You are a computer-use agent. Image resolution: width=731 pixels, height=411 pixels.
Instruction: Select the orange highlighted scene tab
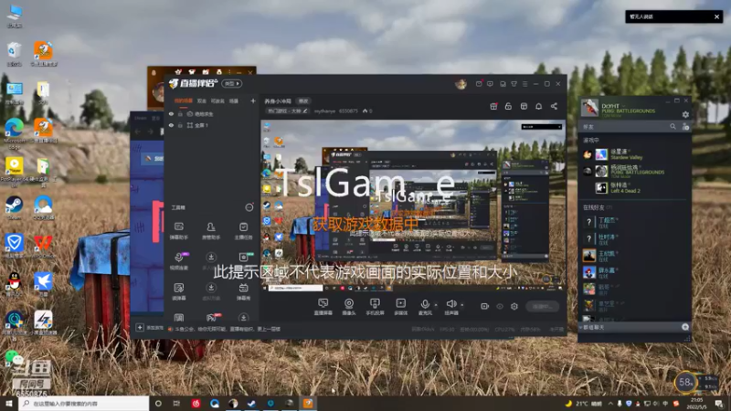(184, 100)
